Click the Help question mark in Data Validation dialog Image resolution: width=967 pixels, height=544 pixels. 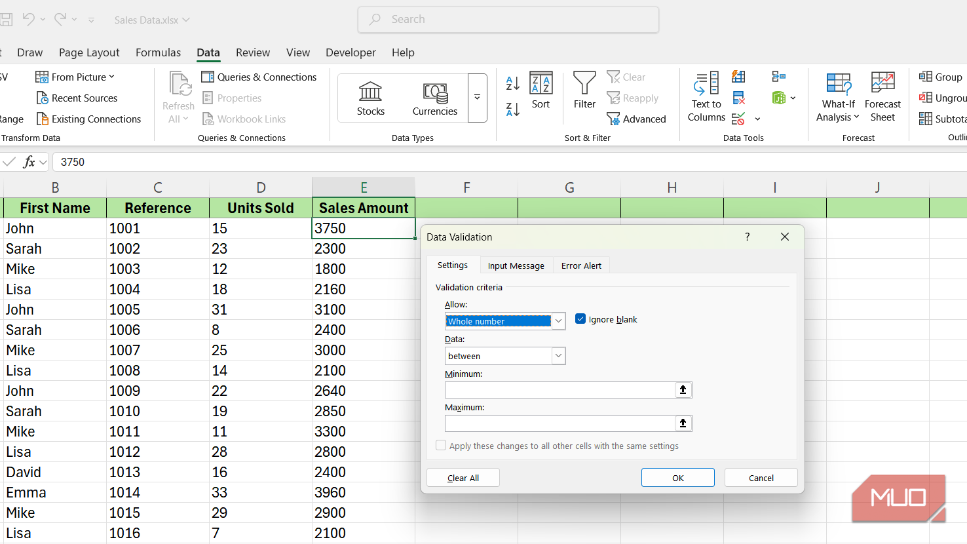(x=748, y=237)
